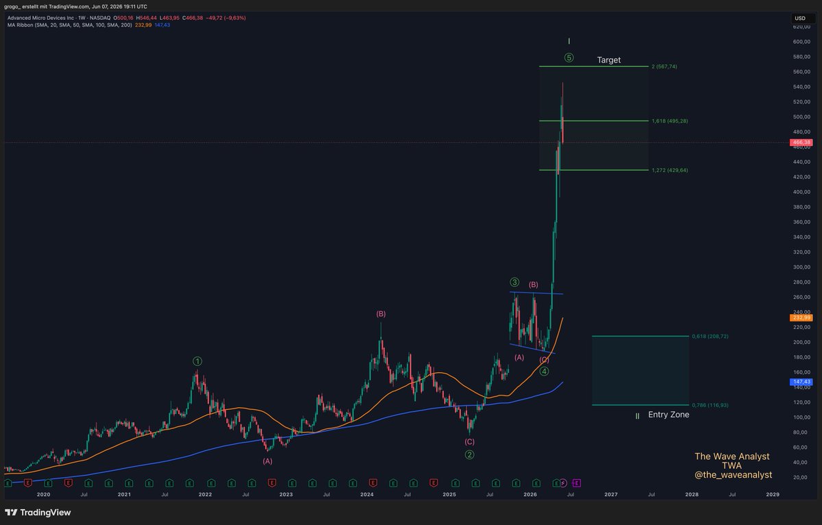Click red earnings marker just right of 2024
This screenshot has width=822, height=525.
tap(373, 483)
